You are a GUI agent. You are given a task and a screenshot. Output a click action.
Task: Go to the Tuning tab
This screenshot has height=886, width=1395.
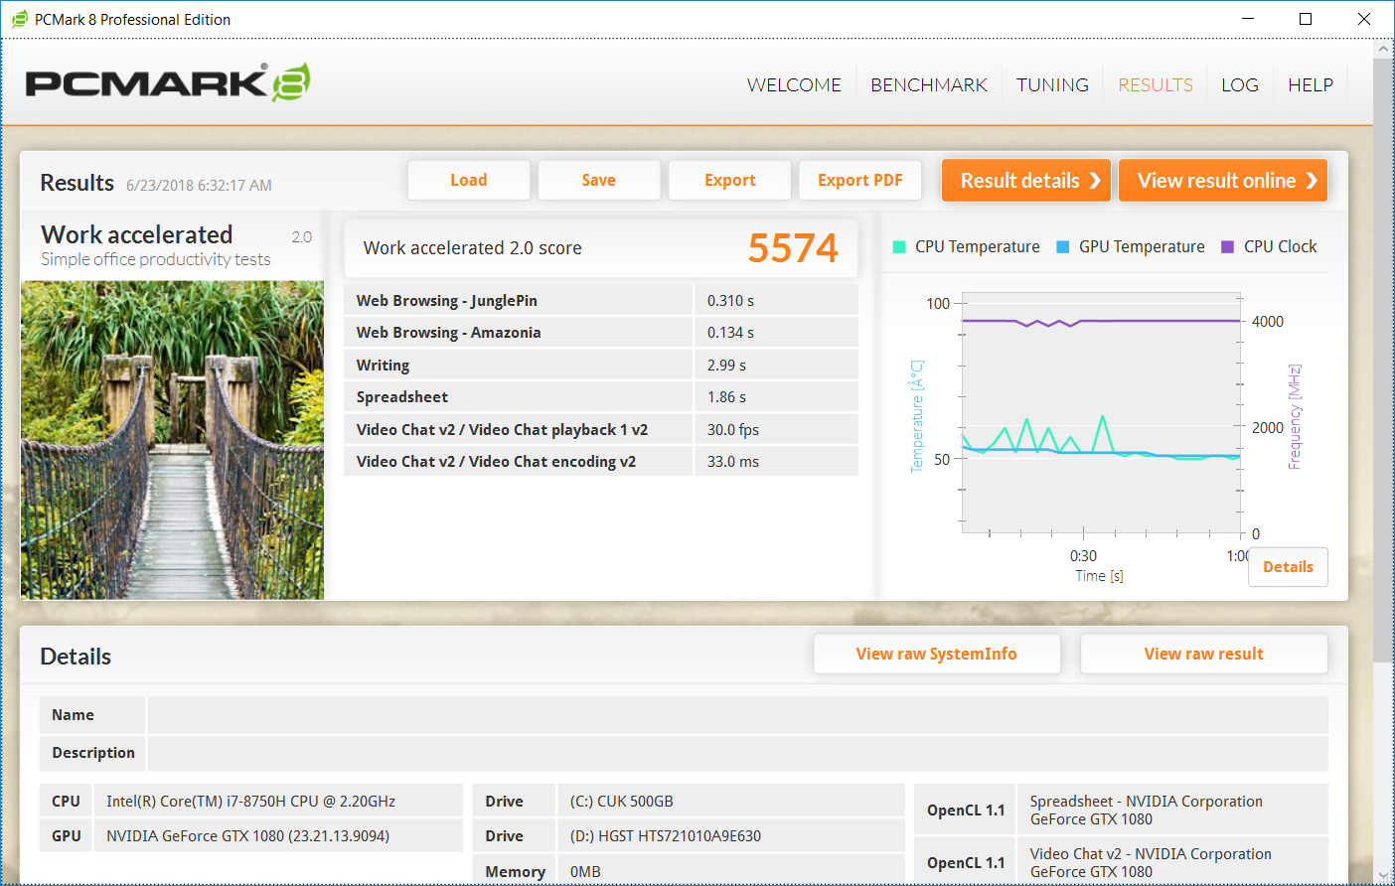[1052, 85]
